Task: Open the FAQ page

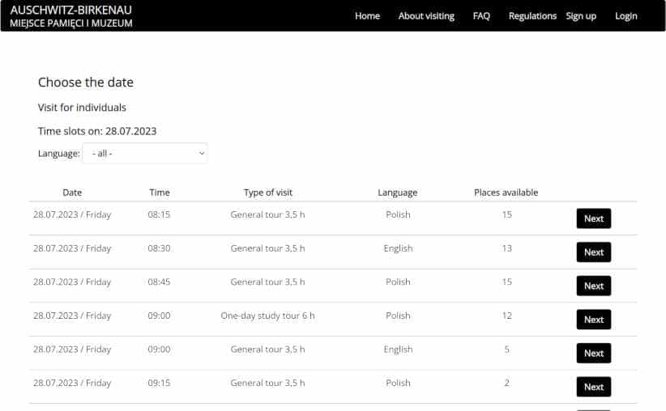Action: pyautogui.click(x=481, y=16)
